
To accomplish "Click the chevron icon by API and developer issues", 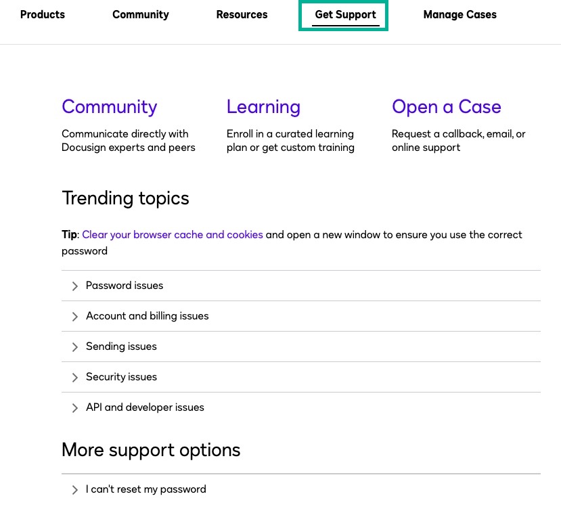I will coord(74,408).
